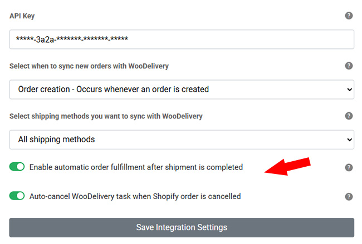Expand the 'All shipping methods' dropdown
The height and width of the screenshot is (244, 362).
click(x=182, y=140)
